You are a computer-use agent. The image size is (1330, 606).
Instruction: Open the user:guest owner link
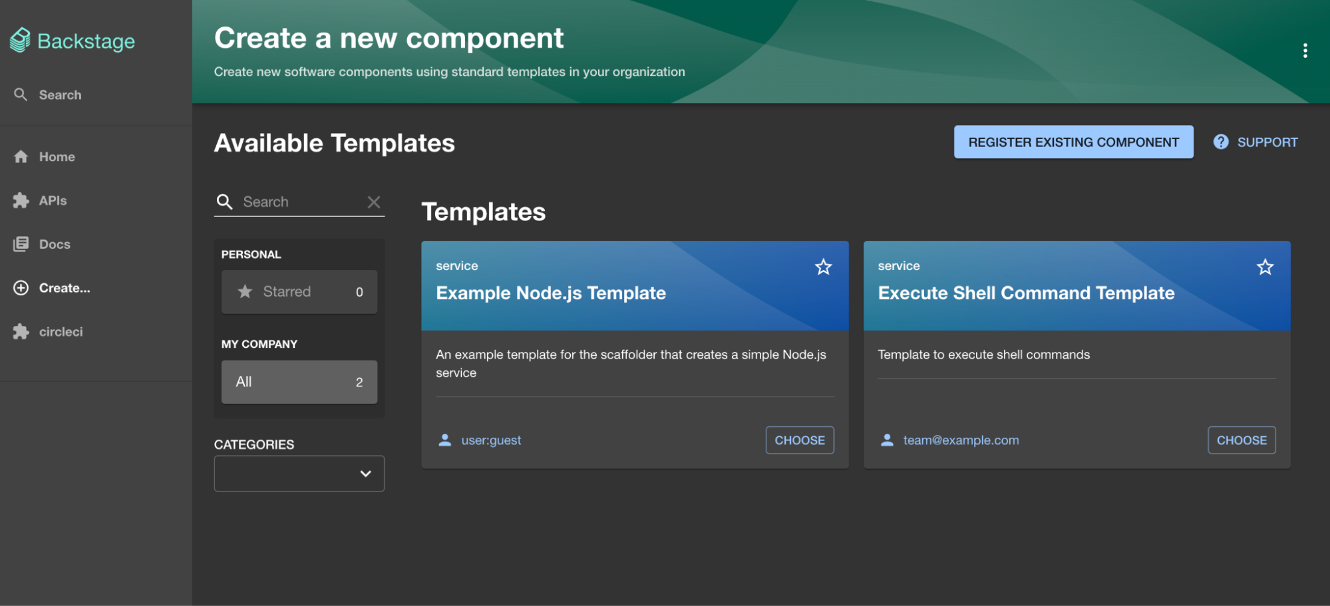pyautogui.click(x=491, y=440)
